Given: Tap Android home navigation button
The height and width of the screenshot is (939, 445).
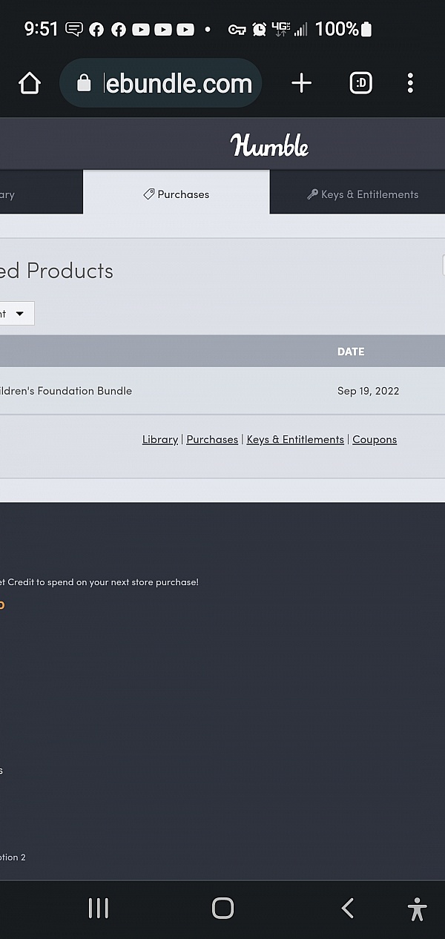Looking at the screenshot, I should (x=222, y=908).
